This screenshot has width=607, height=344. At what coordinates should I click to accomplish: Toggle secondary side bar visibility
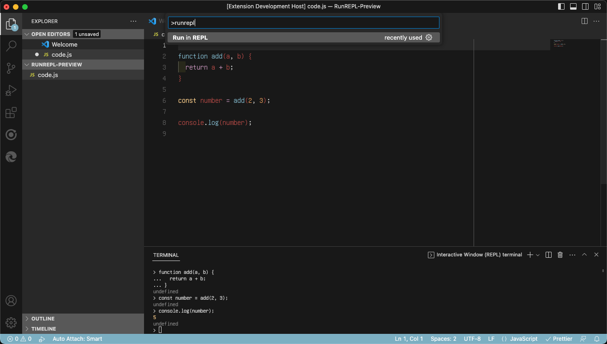(585, 6)
